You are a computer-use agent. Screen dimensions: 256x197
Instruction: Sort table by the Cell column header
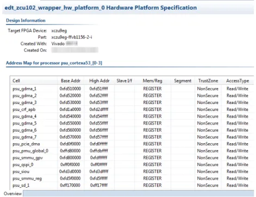pyautogui.click(x=34, y=81)
